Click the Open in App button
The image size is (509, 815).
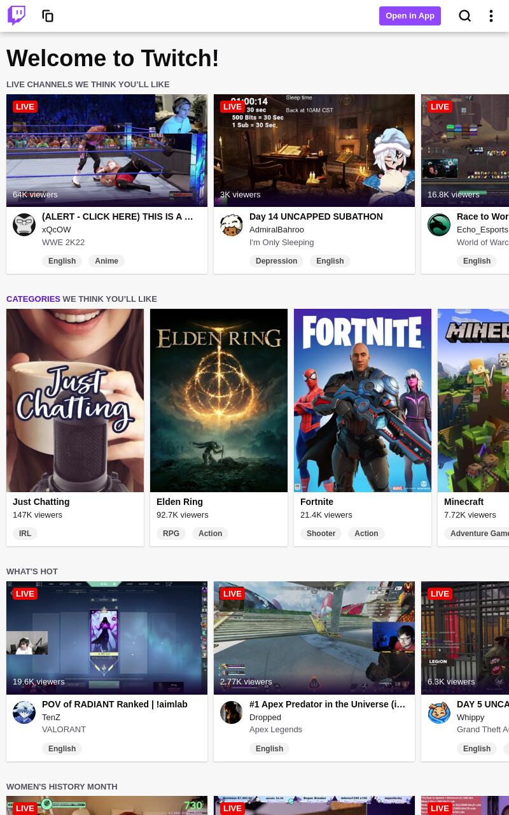coord(410,16)
